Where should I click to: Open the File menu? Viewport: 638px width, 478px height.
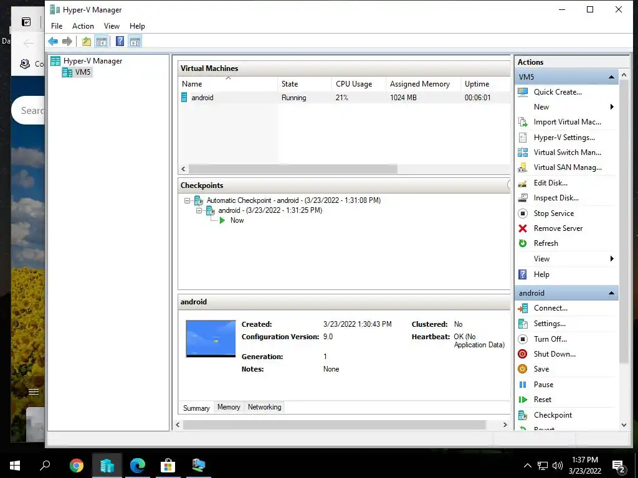coord(57,26)
